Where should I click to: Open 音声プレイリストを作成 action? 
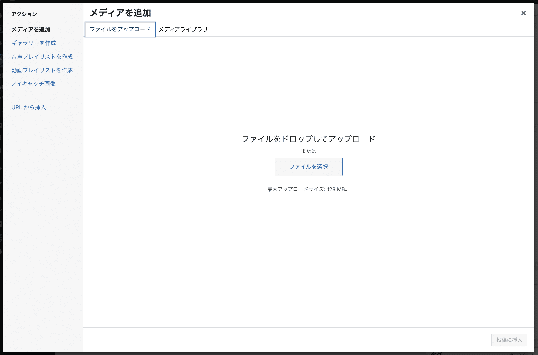pyautogui.click(x=42, y=57)
